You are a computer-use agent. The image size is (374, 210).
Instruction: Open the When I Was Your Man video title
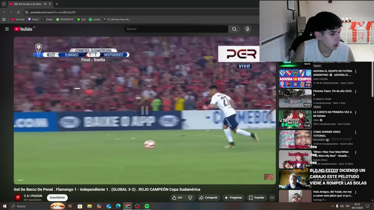pyautogui.click(x=331, y=154)
